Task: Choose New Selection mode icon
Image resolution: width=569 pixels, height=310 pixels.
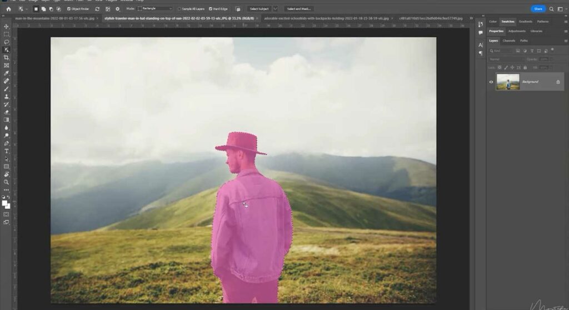Action: click(x=36, y=9)
